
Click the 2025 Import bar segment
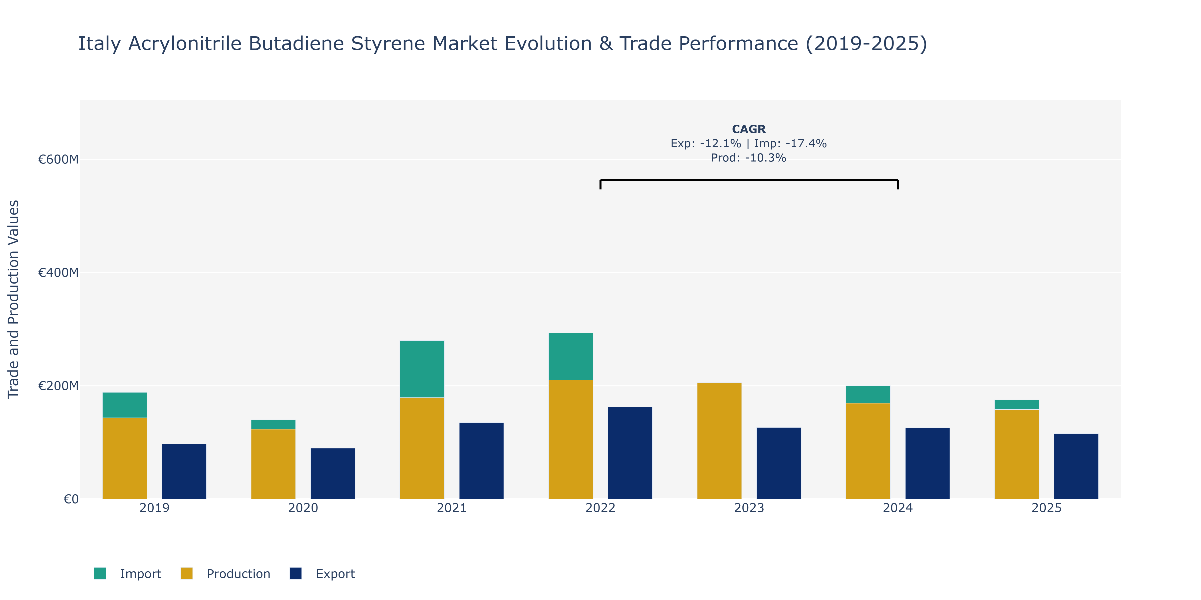click(1017, 405)
